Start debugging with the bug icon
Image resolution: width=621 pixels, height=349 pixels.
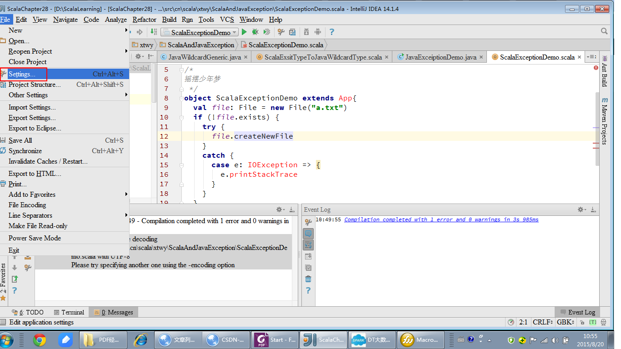255,32
